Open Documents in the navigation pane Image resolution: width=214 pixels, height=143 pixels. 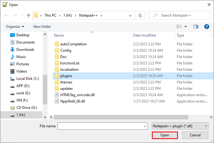[x=25, y=42]
